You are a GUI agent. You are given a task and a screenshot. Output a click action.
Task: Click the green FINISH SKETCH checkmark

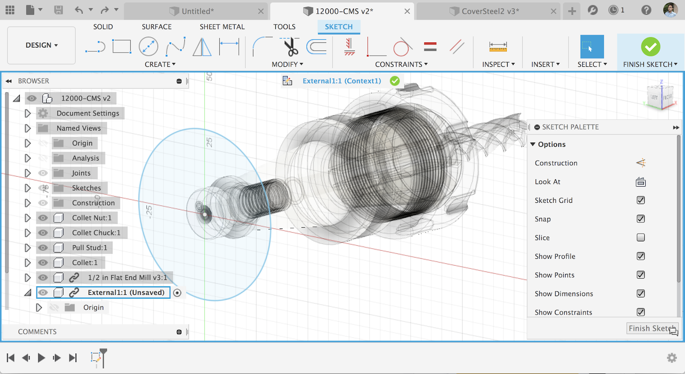650,47
